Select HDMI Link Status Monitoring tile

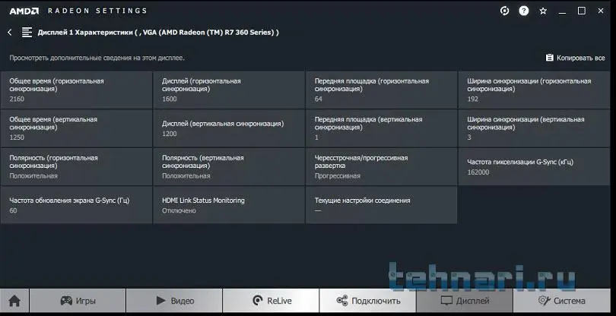[229, 205]
